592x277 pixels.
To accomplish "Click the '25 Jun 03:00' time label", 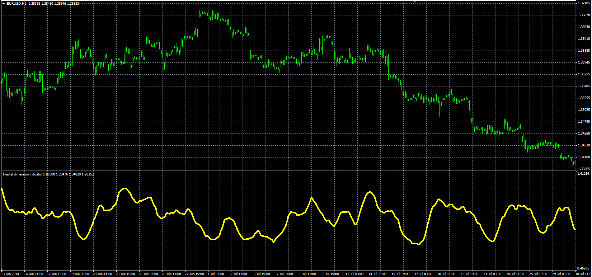I will 149,274.
